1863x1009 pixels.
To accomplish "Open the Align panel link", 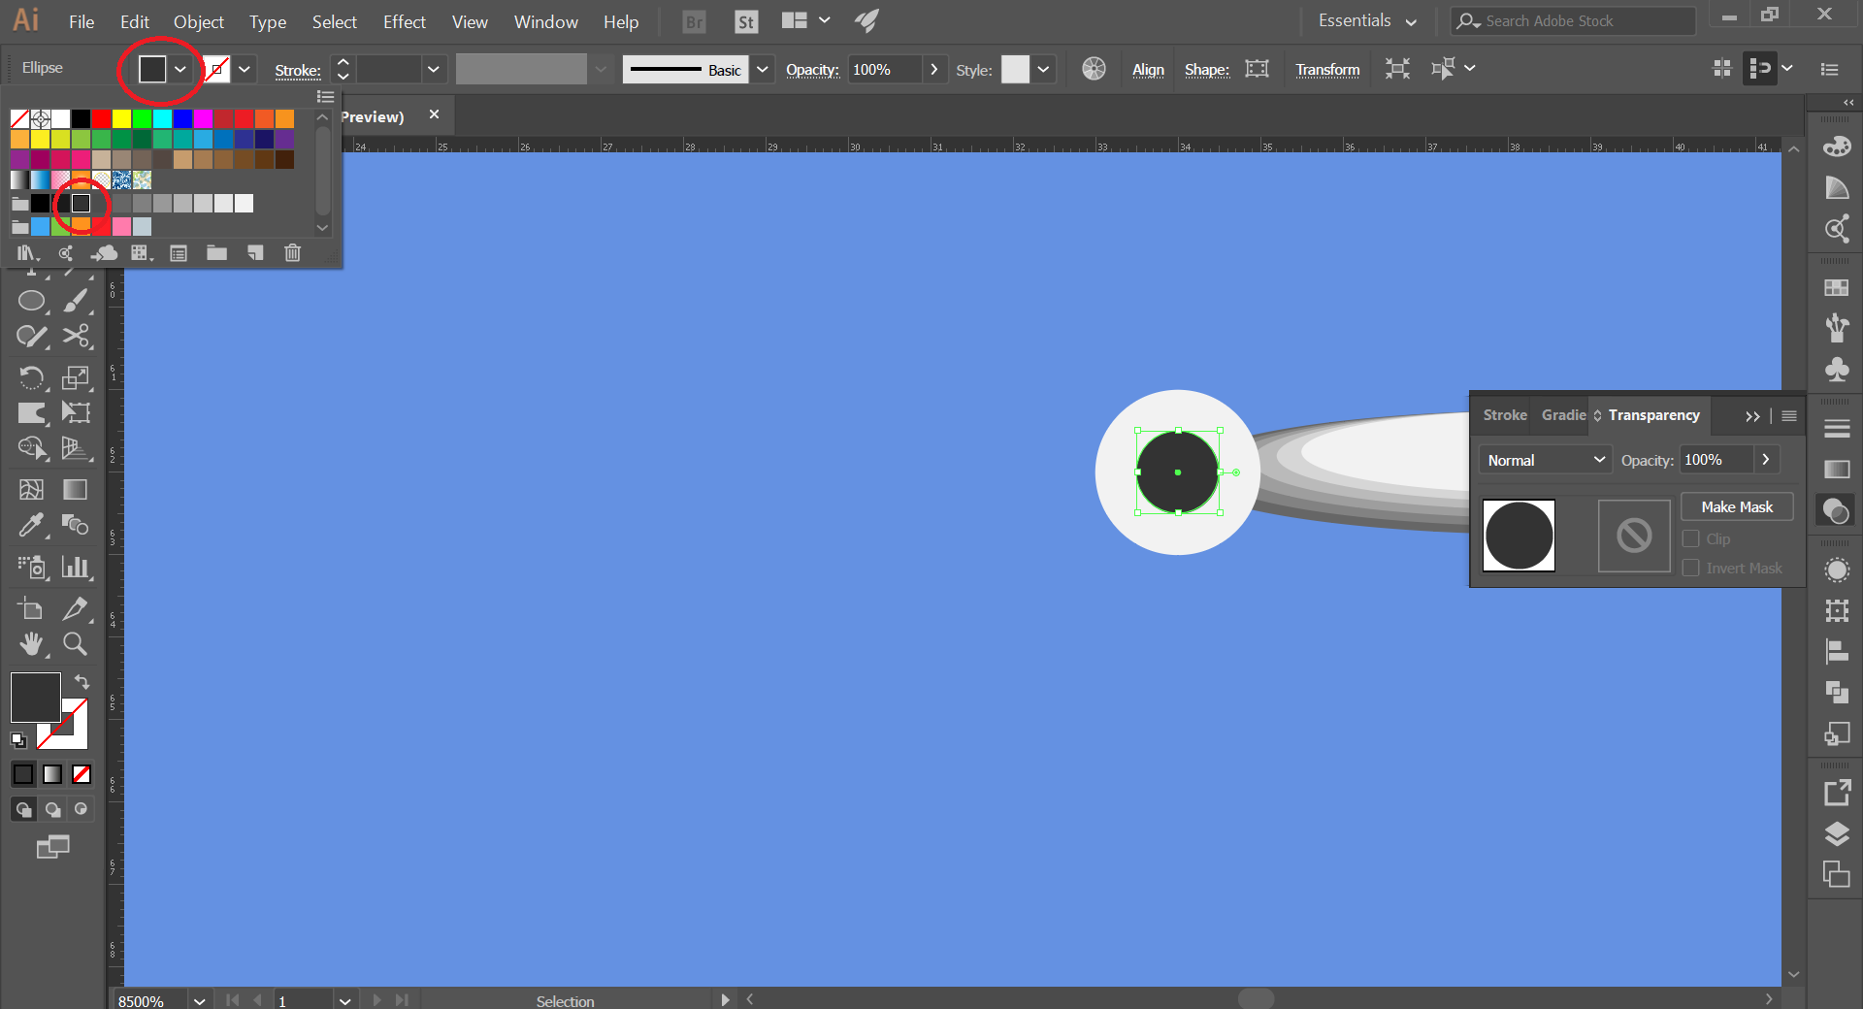I will [1148, 70].
